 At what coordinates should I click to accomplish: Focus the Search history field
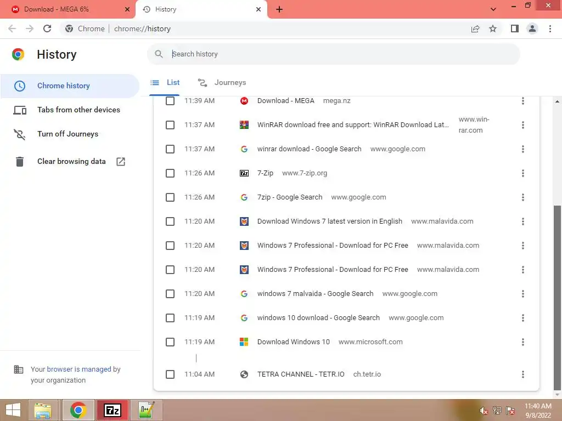tap(333, 54)
